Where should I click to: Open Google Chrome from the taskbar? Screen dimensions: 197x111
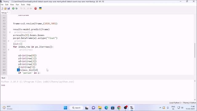[x=119, y=108]
